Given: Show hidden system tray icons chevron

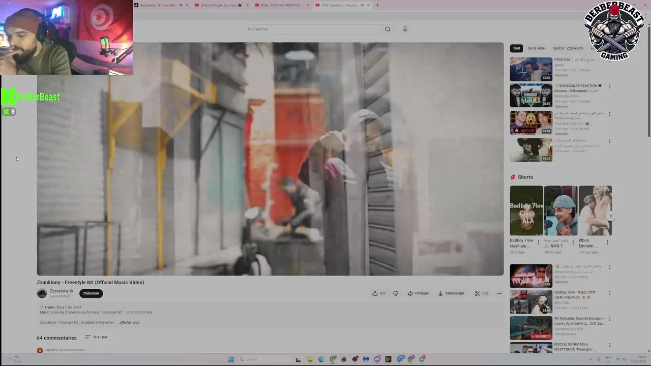Looking at the screenshot, I should [x=590, y=359].
